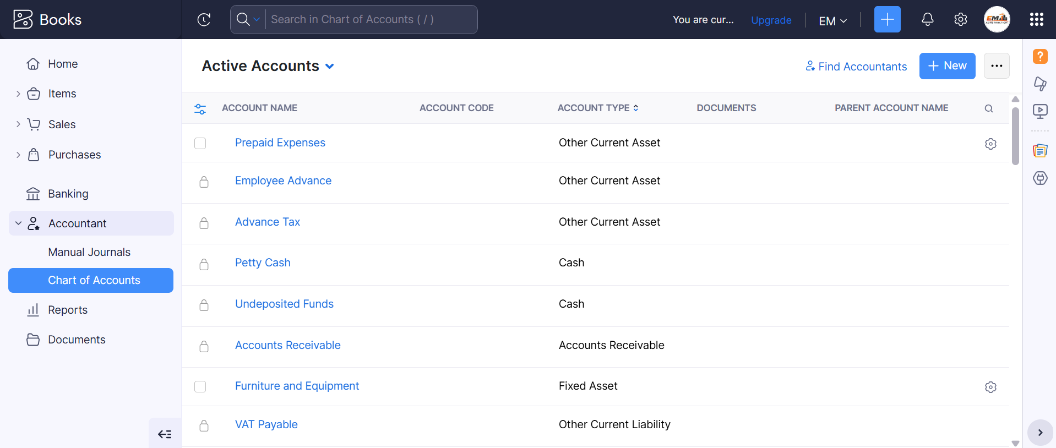Open the video tutorials icon
1056x448 pixels.
[1039, 112]
